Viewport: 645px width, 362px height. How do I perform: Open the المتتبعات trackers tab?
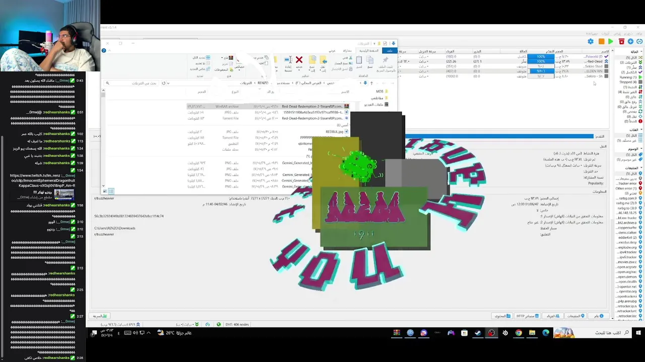coord(575,316)
